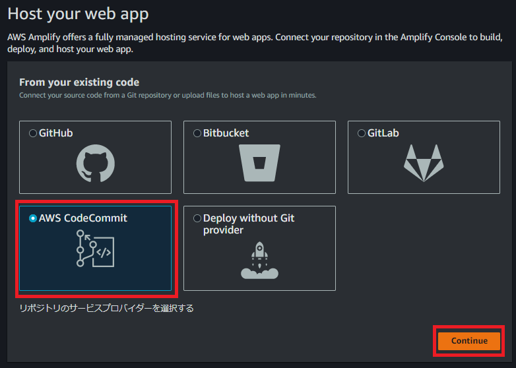This screenshot has height=368, width=516.
Task: Select the GitLab radio button
Action: [x=362, y=133]
